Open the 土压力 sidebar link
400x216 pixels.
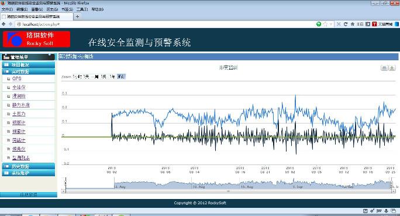pyautogui.click(x=19, y=114)
